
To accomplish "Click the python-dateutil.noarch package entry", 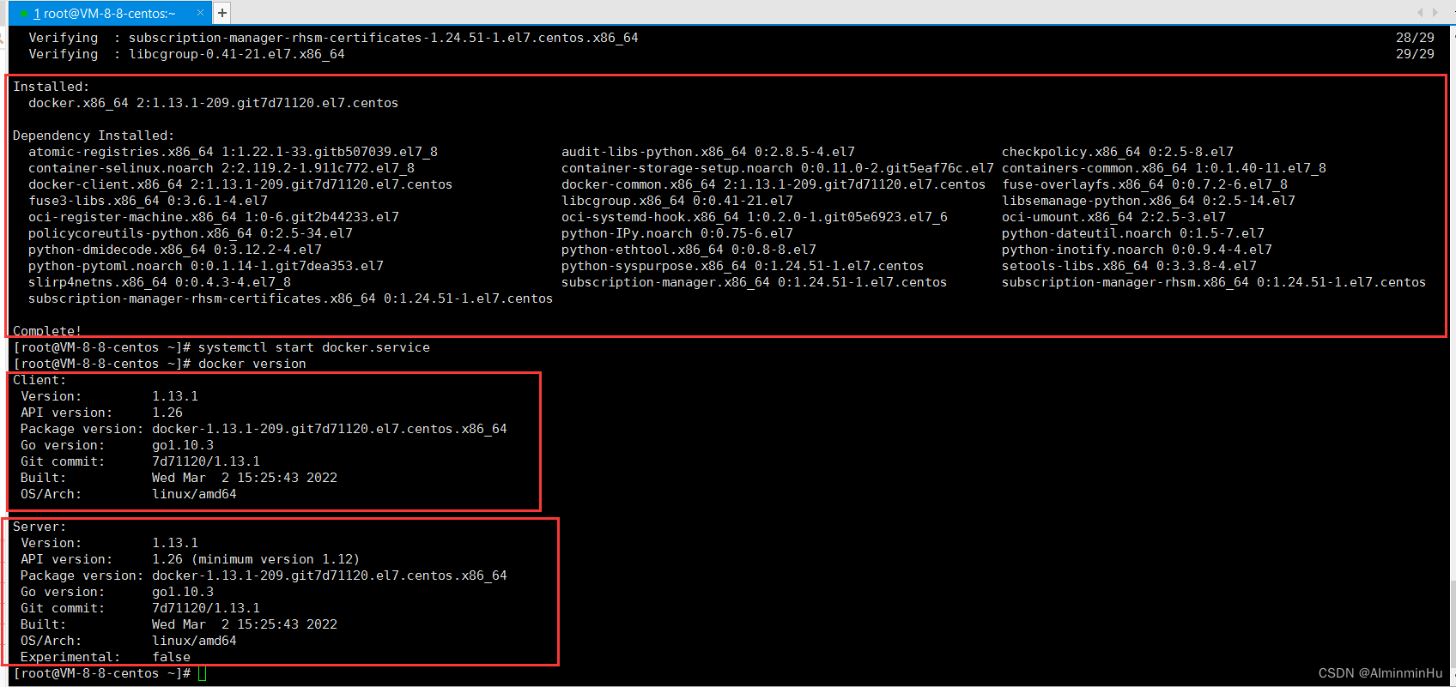I will click(x=1133, y=233).
